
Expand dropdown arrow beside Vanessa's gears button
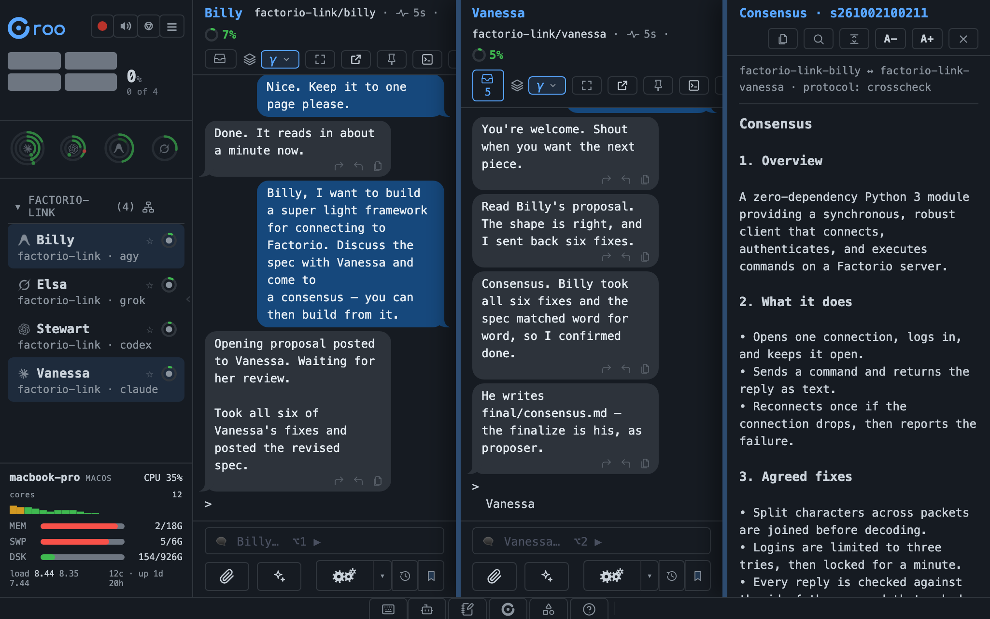pos(650,576)
